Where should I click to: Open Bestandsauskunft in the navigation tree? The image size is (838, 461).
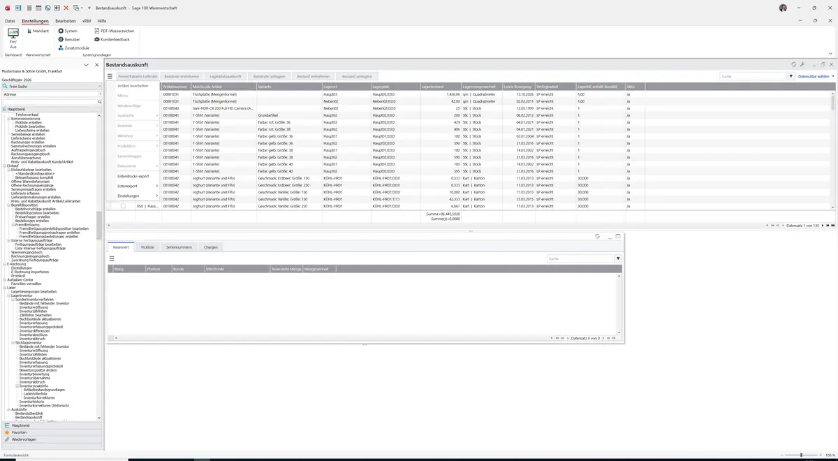pyautogui.click(x=29, y=417)
